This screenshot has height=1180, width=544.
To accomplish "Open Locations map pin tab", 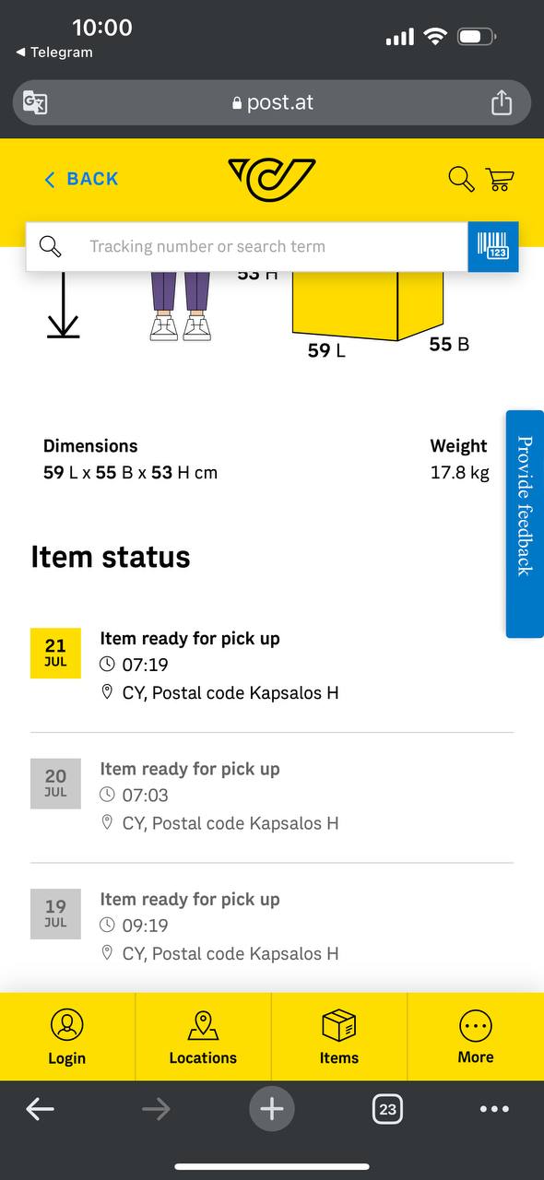I will (x=203, y=1037).
